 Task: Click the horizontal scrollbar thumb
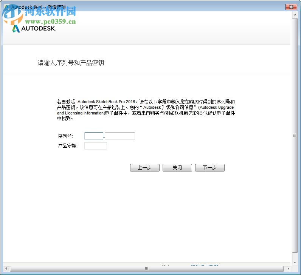click(147, 269)
